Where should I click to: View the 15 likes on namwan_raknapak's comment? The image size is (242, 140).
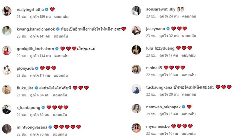169,114
